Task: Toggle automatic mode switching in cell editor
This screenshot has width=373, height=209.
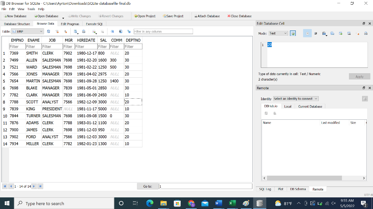Action: coord(294,33)
